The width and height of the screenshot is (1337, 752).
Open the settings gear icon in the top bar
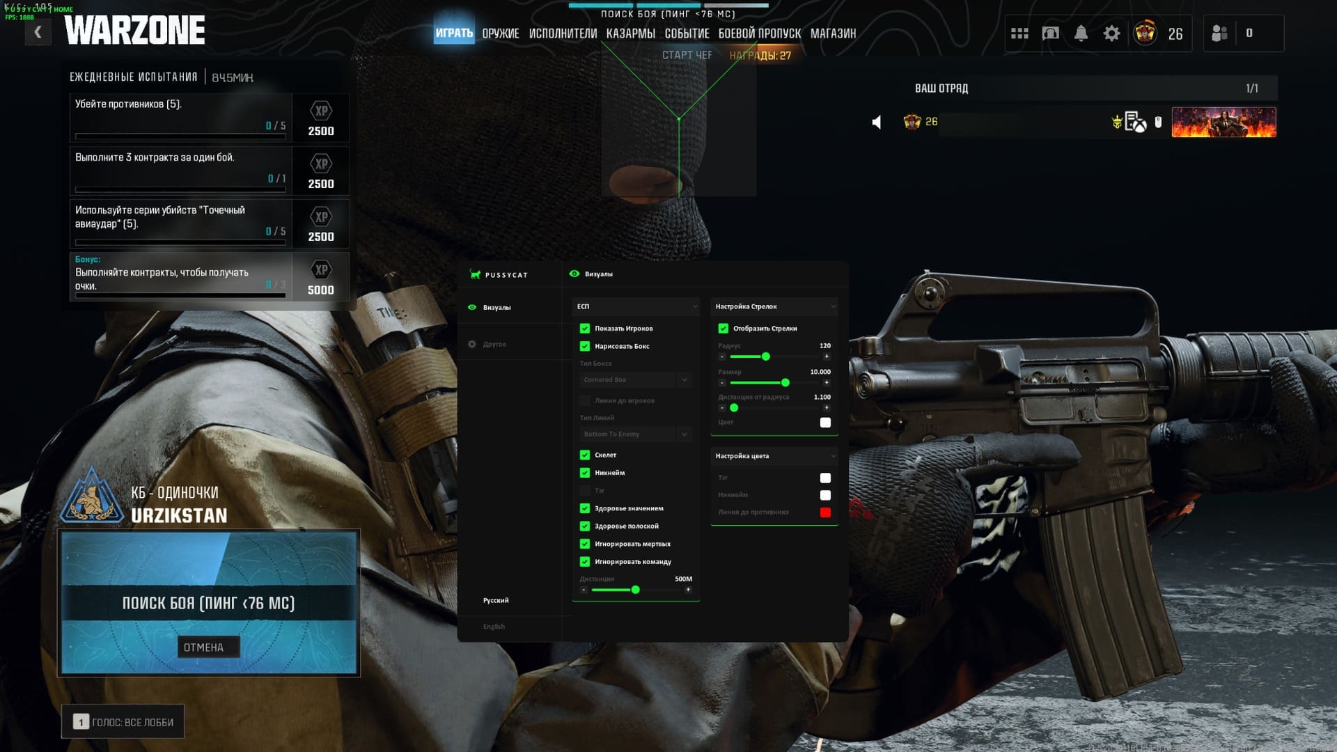(1112, 33)
